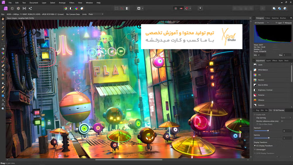Switch to the Effects tab

pyautogui.click(x=275, y=61)
